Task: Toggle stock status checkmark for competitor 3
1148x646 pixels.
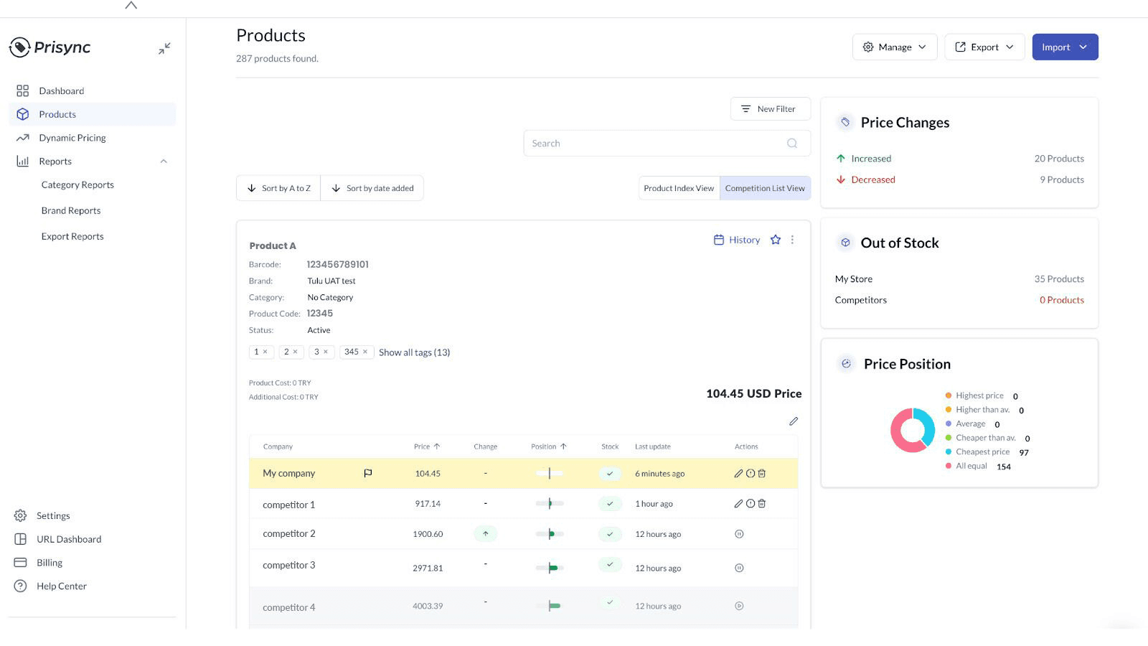Action: [x=611, y=566]
